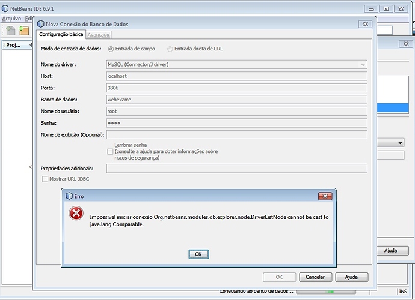Close the background dialog behind the connection window

pyautogui.click(x=406, y=44)
